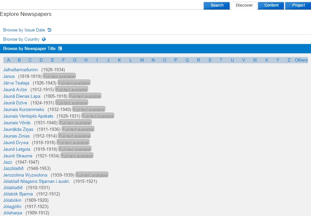Switch to the Search tab
This screenshot has height=216, width=311.
(x=217, y=5)
